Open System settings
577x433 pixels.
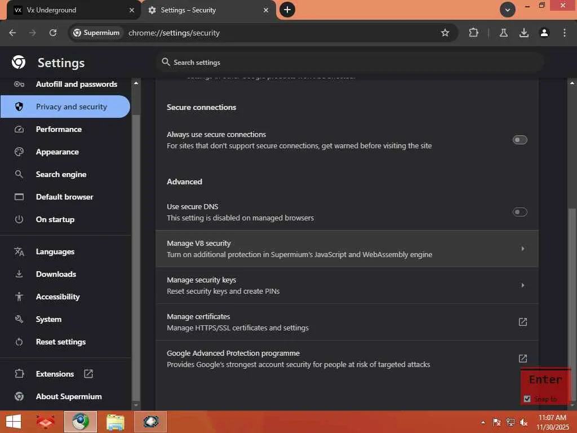click(x=65, y=319)
